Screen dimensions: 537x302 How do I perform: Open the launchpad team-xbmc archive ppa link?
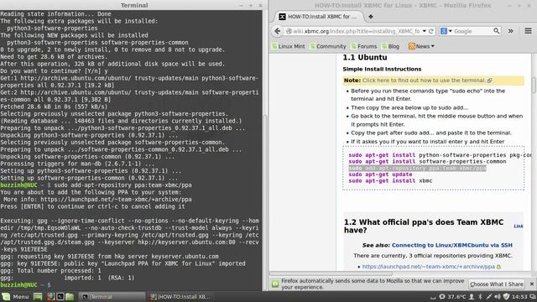click(x=429, y=267)
